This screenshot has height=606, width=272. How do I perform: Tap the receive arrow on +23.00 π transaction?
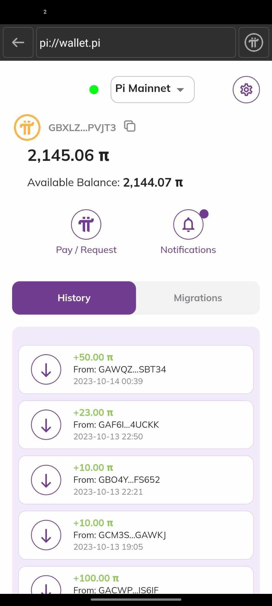pyautogui.click(x=46, y=425)
